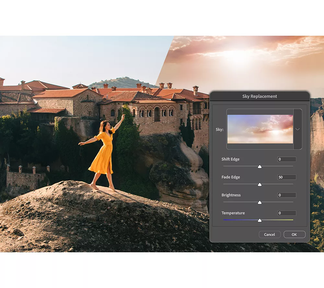
Task: Click the Shift Edge label text
Action: 231,159
